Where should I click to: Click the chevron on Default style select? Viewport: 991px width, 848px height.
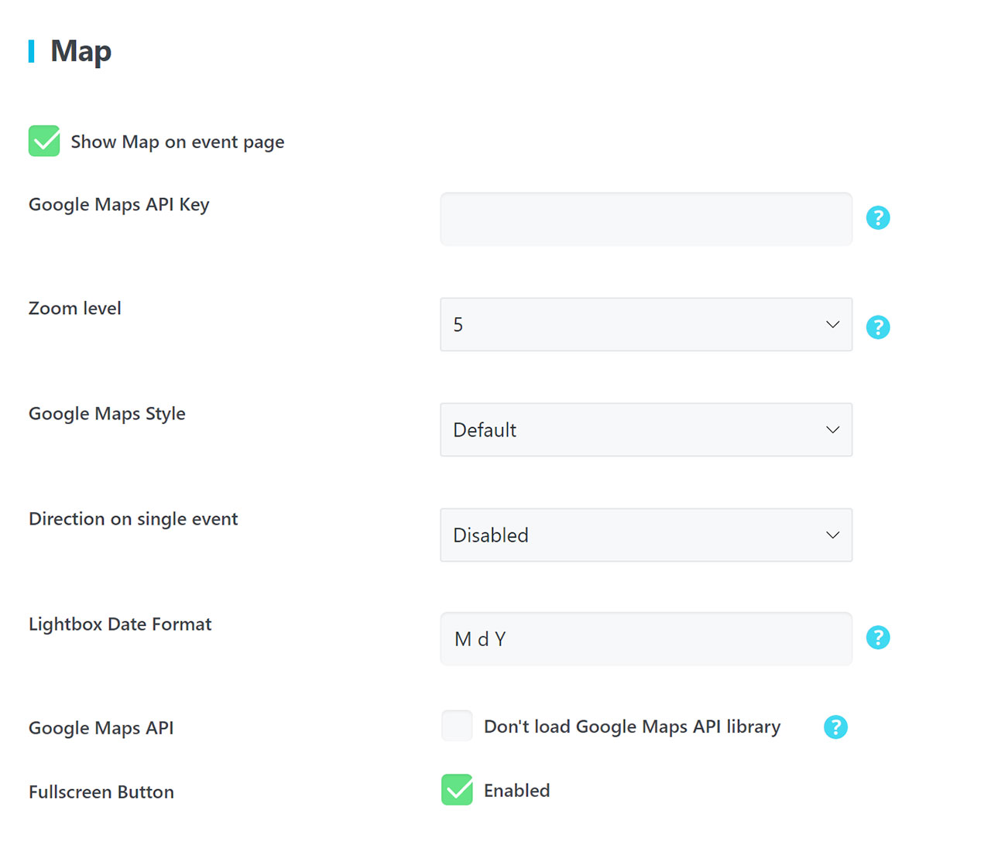pos(833,429)
